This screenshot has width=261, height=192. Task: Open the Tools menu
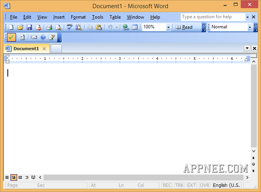pos(97,17)
